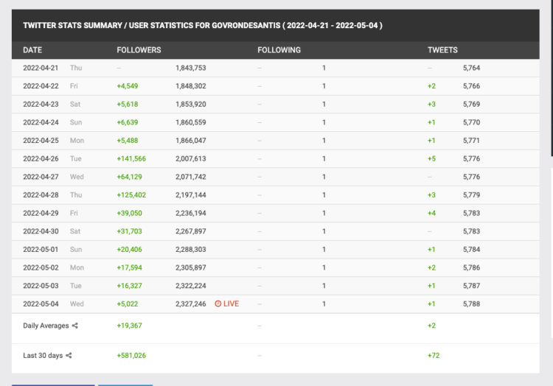Click follower gain +5,022

pos(128,304)
